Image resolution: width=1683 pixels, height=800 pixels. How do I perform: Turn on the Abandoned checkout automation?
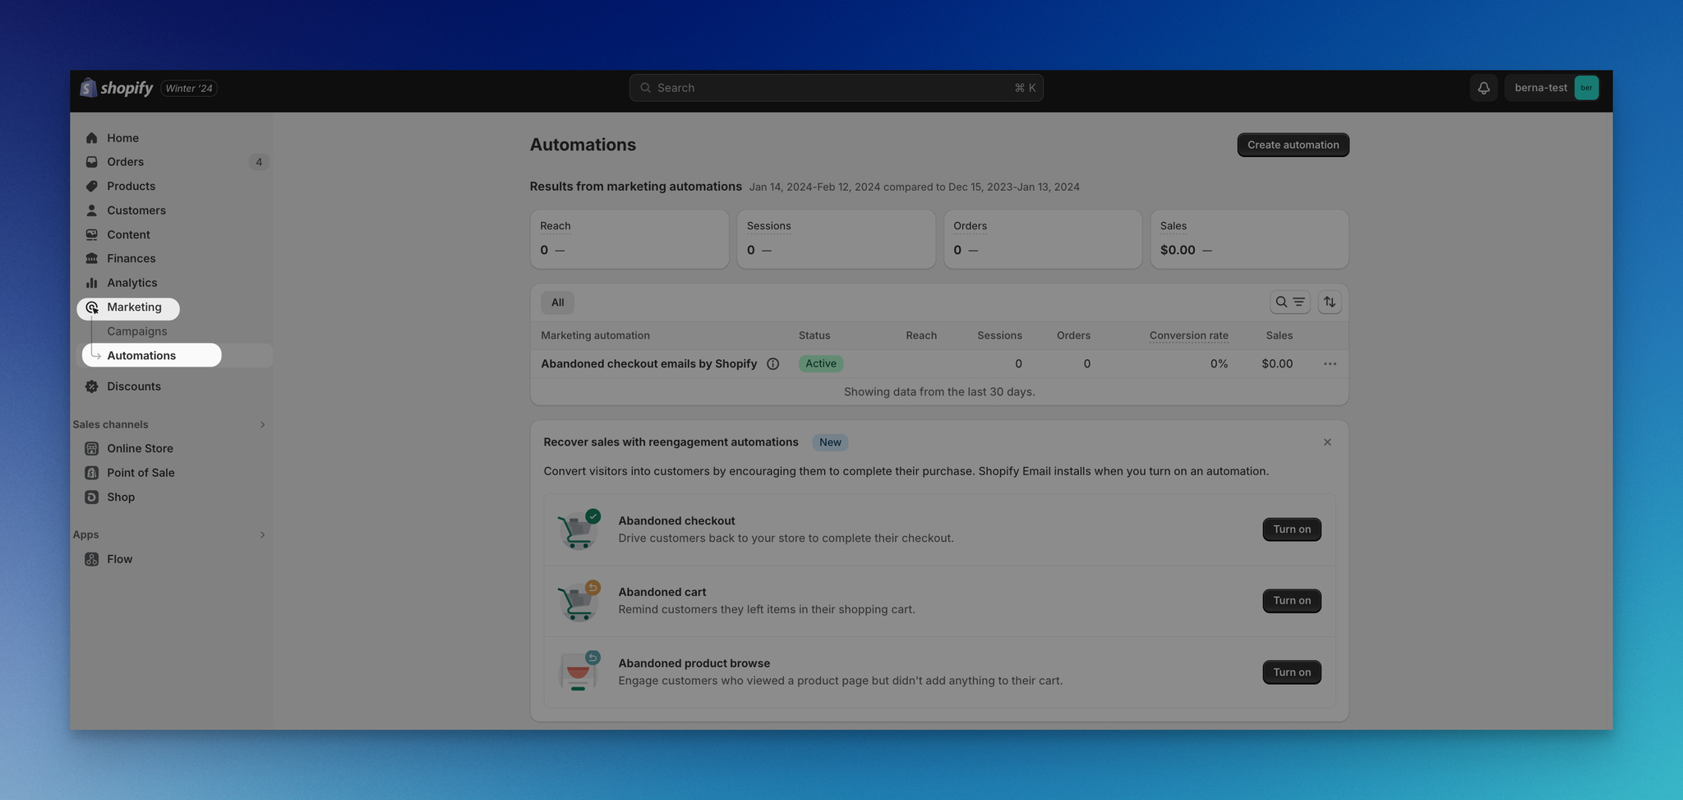click(1292, 529)
